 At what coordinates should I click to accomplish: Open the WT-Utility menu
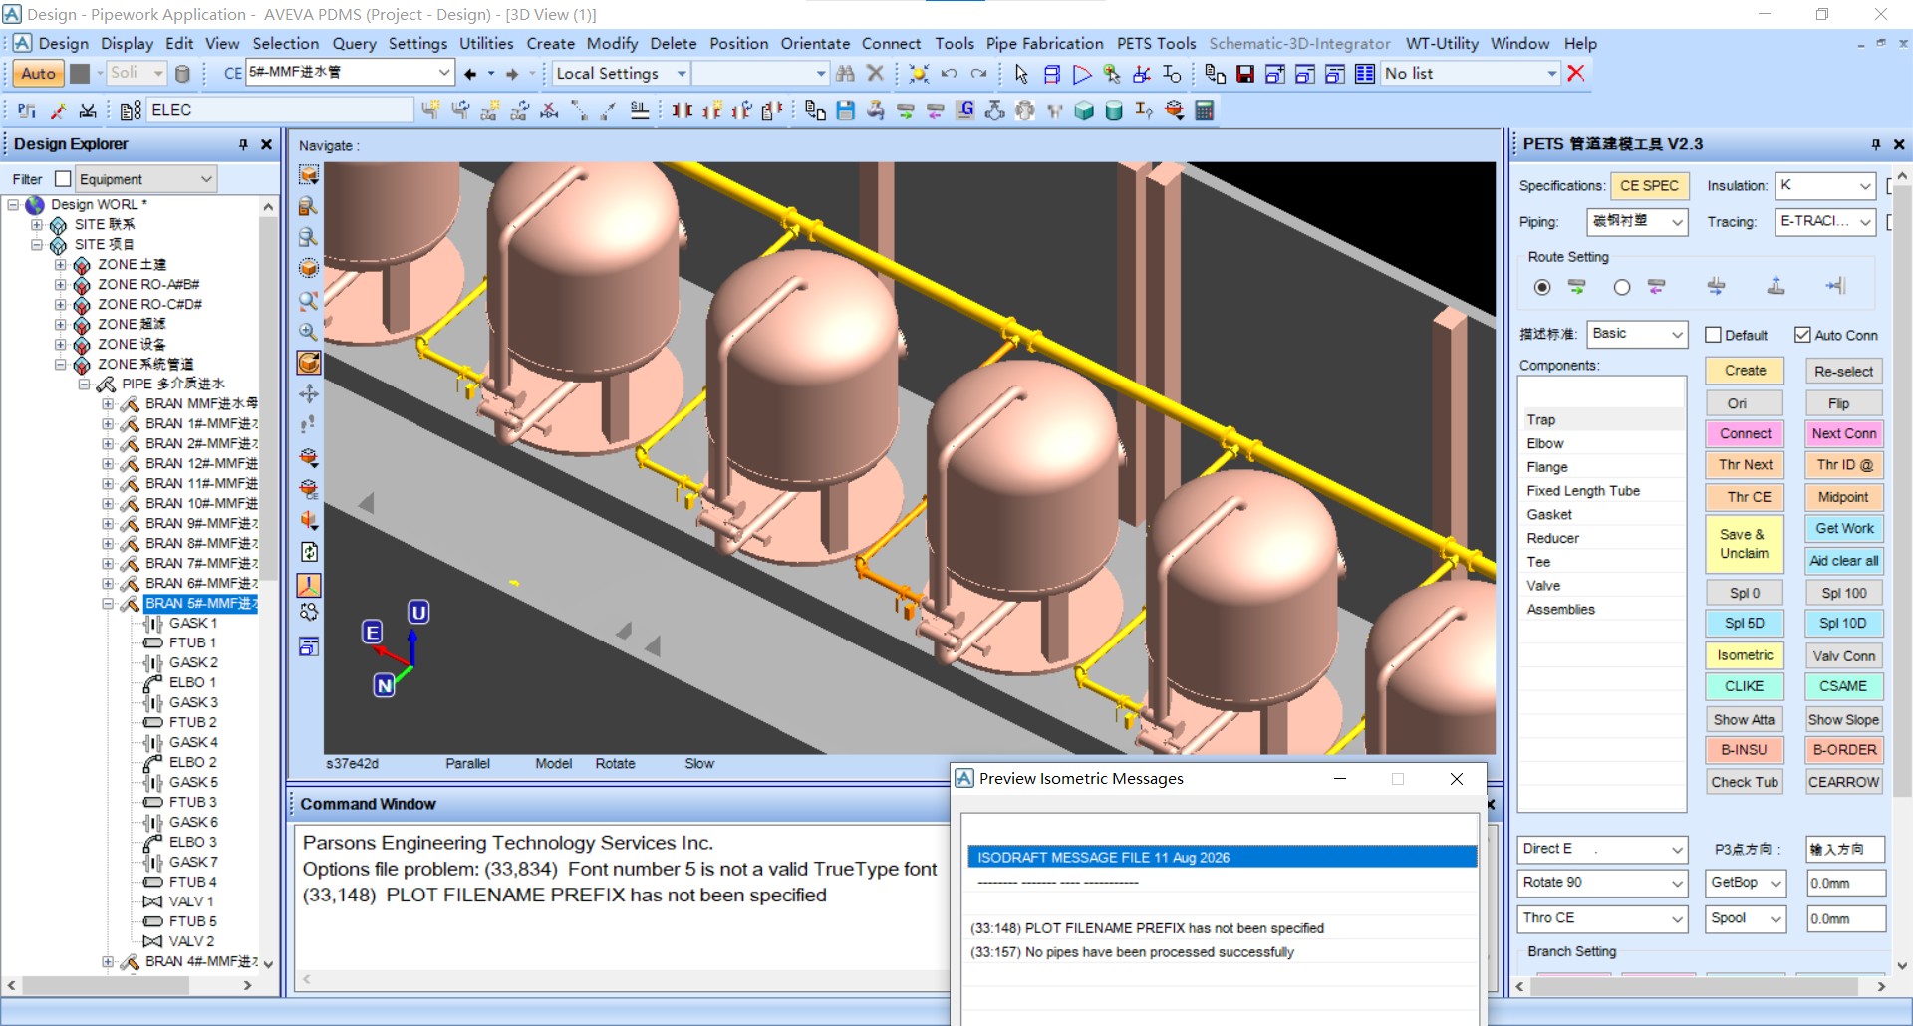[1442, 43]
